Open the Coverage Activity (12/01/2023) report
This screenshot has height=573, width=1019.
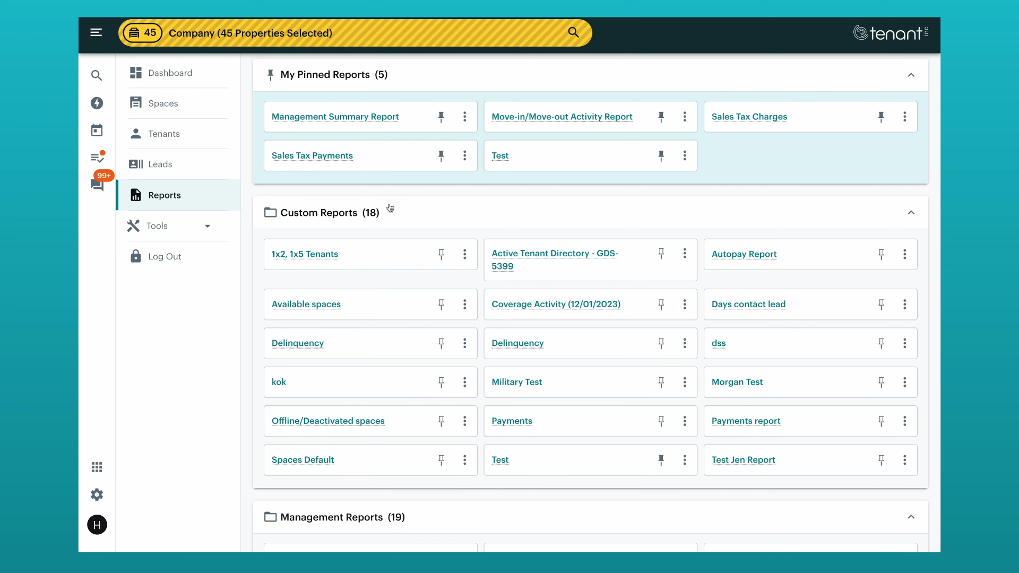[x=556, y=304]
